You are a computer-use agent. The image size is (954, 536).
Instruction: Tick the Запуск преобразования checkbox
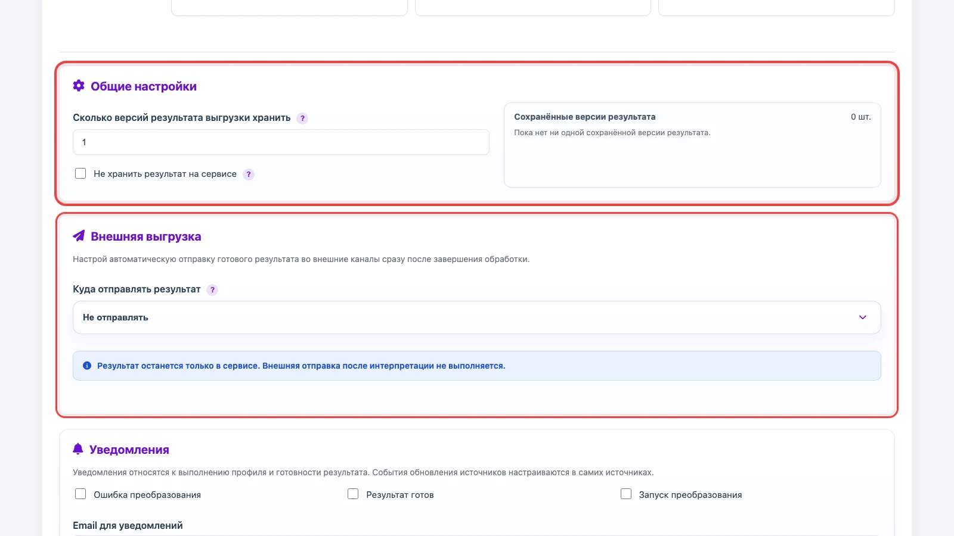(626, 494)
